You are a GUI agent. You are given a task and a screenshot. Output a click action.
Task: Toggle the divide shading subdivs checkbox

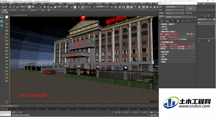[x=178, y=39]
